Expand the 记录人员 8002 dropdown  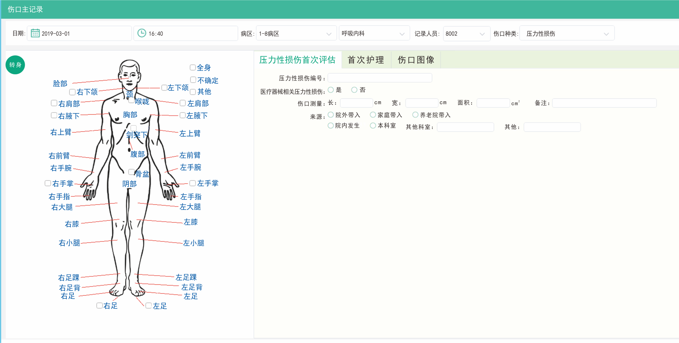pyautogui.click(x=466, y=34)
